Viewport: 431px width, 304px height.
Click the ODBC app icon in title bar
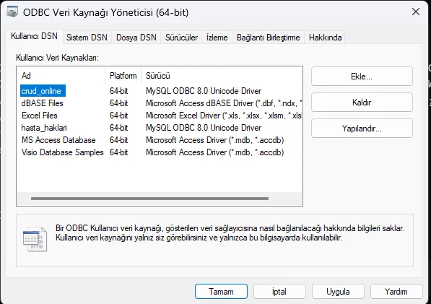12,12
